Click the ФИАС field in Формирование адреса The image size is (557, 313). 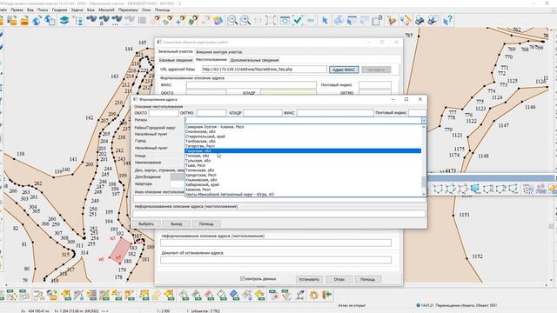pyautogui.click(x=335, y=113)
